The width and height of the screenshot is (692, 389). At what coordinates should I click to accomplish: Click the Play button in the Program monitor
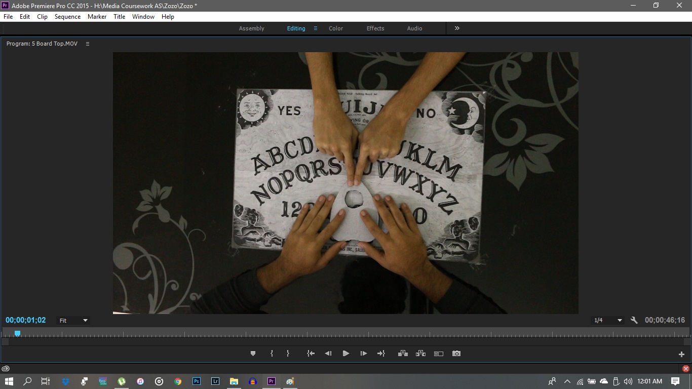[x=345, y=353]
